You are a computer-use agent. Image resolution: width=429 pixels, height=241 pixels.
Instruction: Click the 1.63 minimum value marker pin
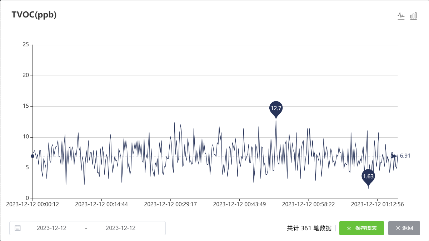368,177
